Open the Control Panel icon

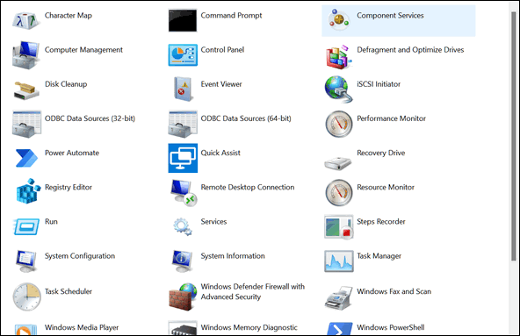[183, 55]
